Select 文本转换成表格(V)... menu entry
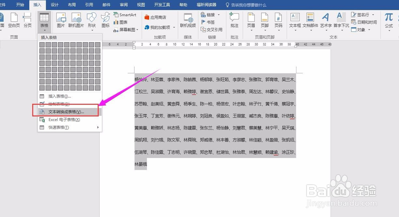This screenshot has height=217, width=399. tap(70, 112)
